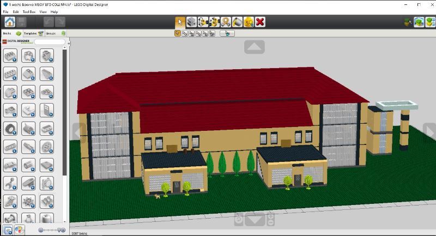436x236 pixels.
Task: Activate the Hinge tool
Action: click(x=203, y=22)
